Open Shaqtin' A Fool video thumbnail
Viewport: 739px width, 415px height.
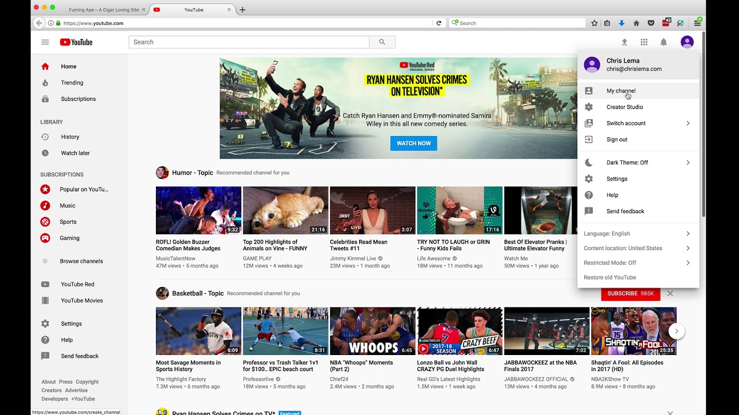coord(633,331)
